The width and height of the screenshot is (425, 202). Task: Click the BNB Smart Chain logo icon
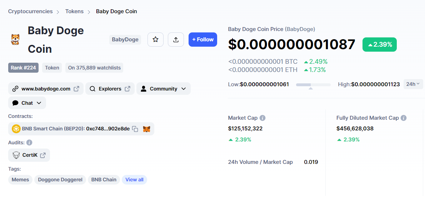coord(16,129)
